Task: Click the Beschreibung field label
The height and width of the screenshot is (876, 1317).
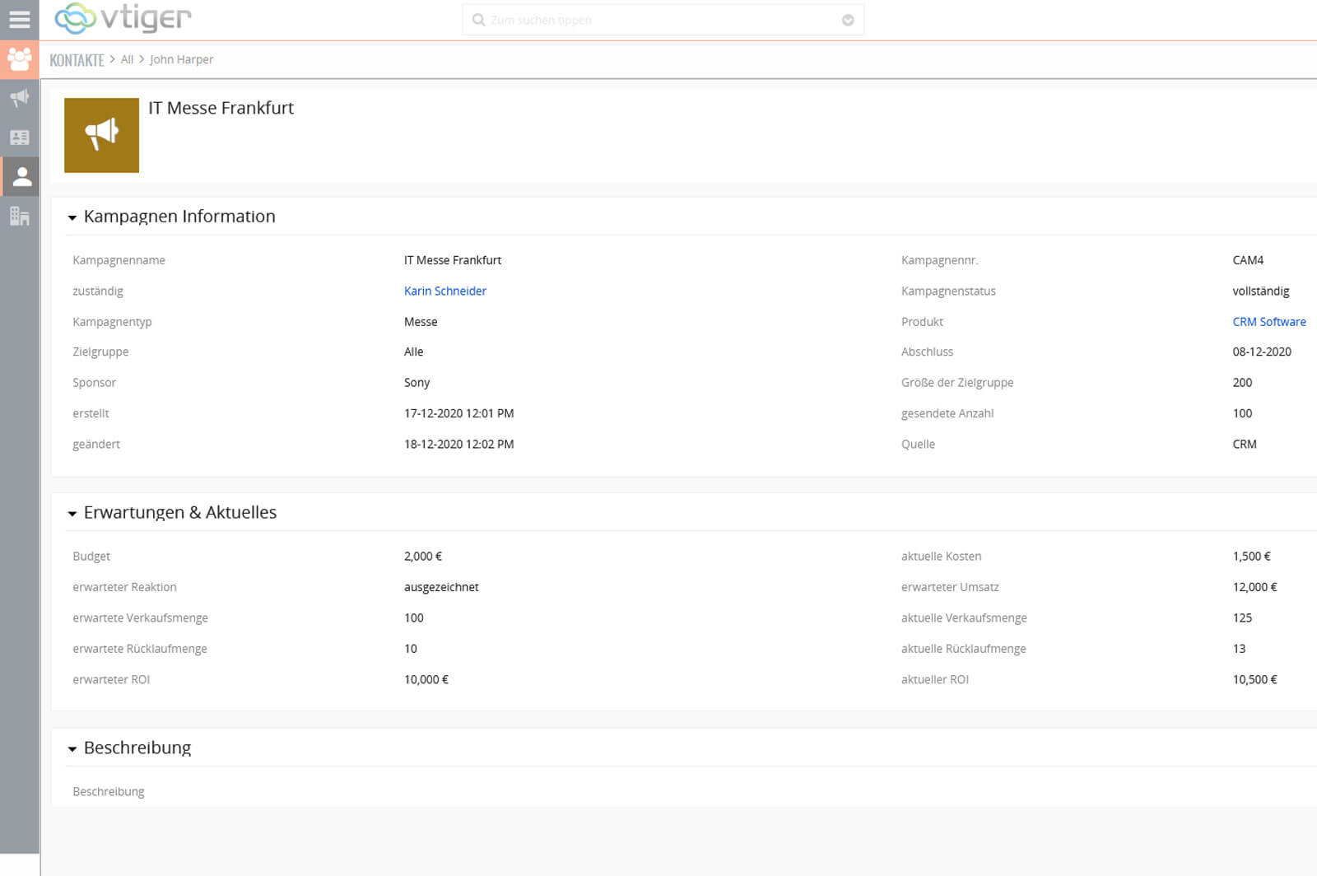Action: pos(108,792)
